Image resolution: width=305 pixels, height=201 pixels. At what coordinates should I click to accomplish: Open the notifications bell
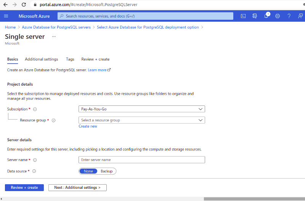[266, 16]
